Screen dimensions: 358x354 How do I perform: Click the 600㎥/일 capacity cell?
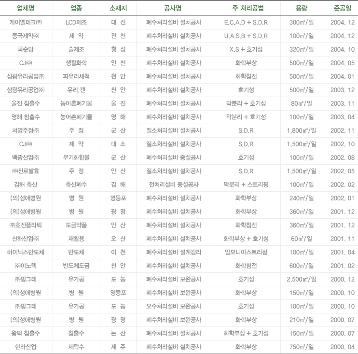[x=302, y=265]
